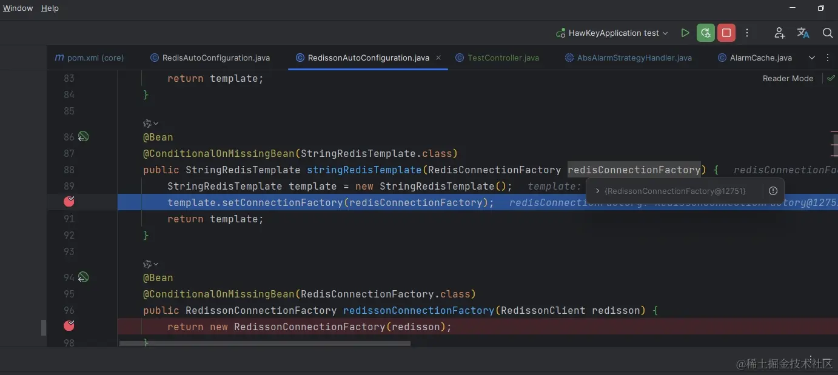838x375 pixels.
Task: Click @ConditionalOnMissingBean(StringRedisTemplate.class) annotation
Action: click(x=300, y=153)
